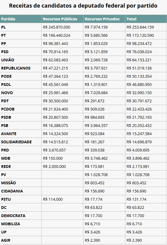Click PSB private funds R$ 3.964.357
This screenshot has width=167, height=245.
(x=96, y=125)
